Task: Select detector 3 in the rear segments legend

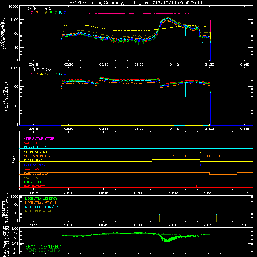Action: pyautogui.click(x=37, y=74)
